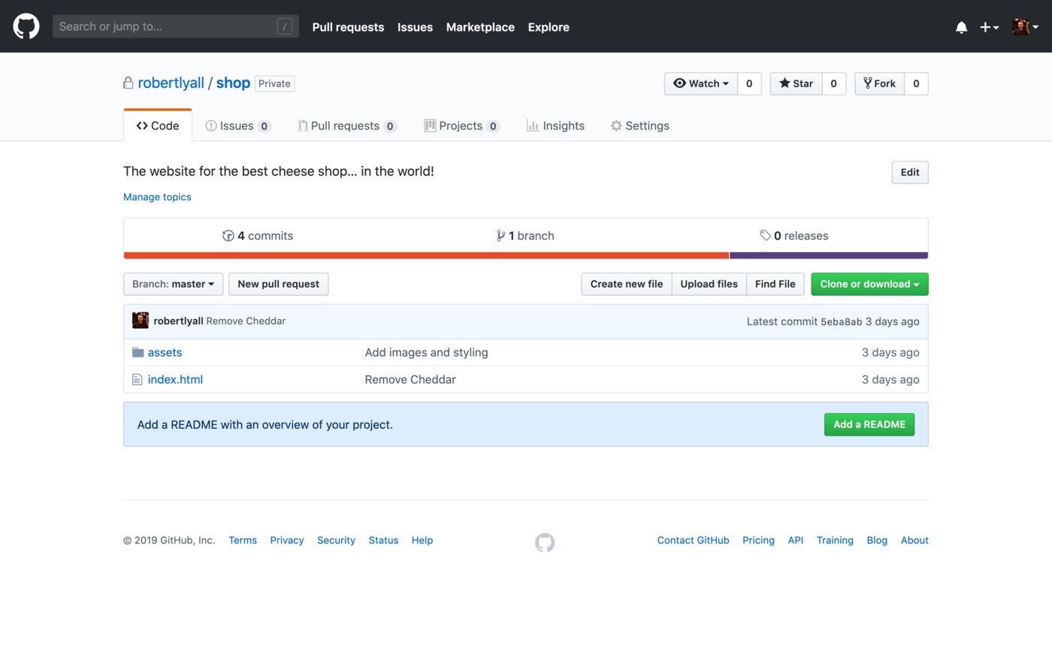Viewport: 1052px width, 657px height.
Task: Open Help footer link
Action: (x=422, y=540)
